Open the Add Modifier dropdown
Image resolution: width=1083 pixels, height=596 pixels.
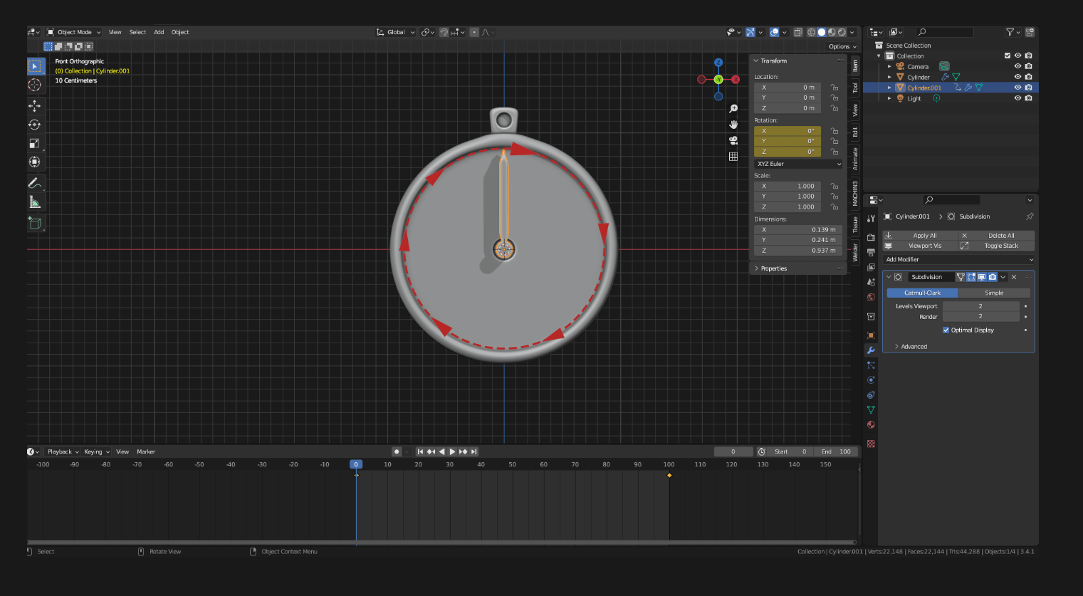pyautogui.click(x=958, y=258)
